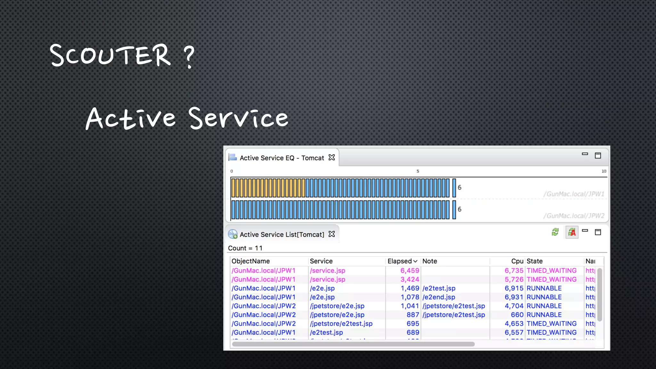This screenshot has width=656, height=369.
Task: Click the vertical scrollbar of service list
Action: tap(600, 295)
